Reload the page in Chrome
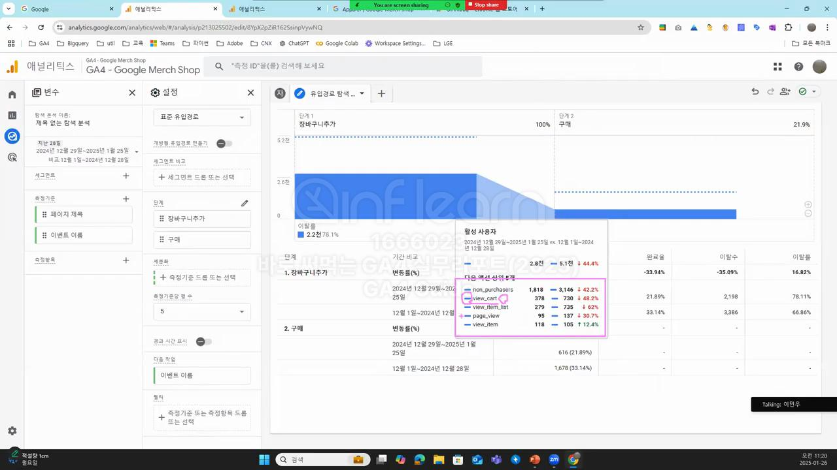 pyautogui.click(x=41, y=27)
